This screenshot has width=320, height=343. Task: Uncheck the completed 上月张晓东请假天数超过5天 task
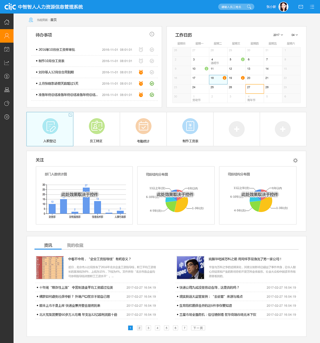pos(152,83)
